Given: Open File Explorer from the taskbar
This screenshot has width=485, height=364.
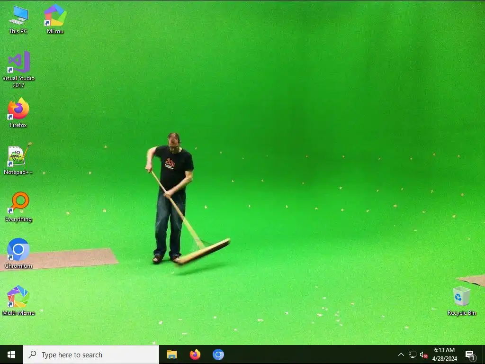Looking at the screenshot, I should tap(171, 355).
